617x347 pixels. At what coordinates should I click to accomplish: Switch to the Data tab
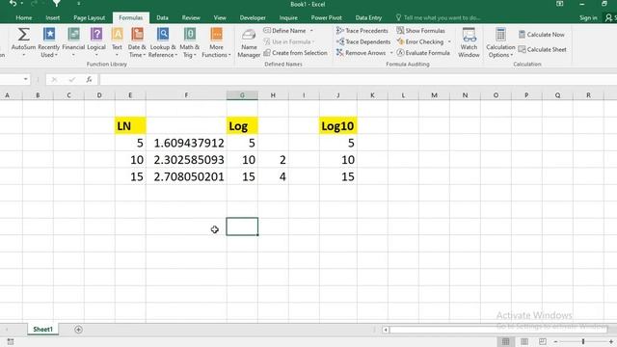[x=162, y=17]
